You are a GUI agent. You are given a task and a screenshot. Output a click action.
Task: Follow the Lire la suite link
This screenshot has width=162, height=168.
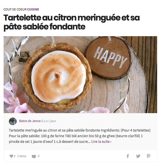(101, 142)
